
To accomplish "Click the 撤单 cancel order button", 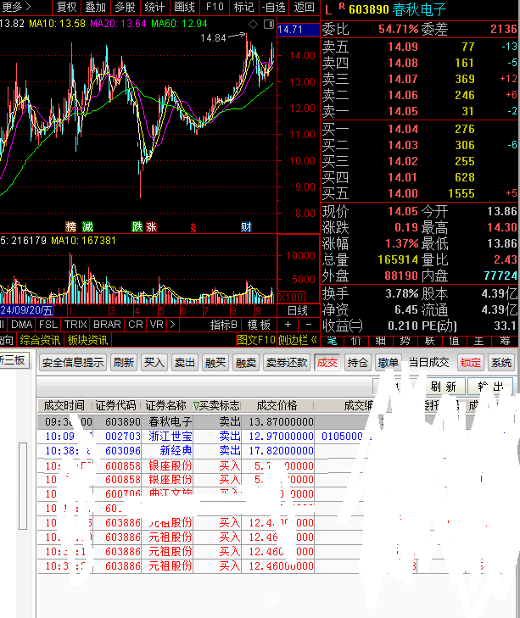I will pos(389,362).
